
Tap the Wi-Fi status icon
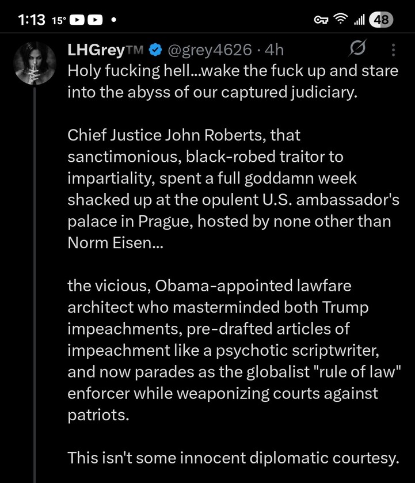[342, 20]
